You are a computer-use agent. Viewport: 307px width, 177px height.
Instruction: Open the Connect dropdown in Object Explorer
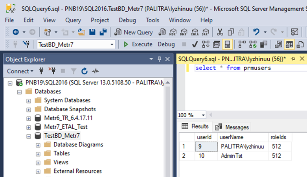point(20,71)
